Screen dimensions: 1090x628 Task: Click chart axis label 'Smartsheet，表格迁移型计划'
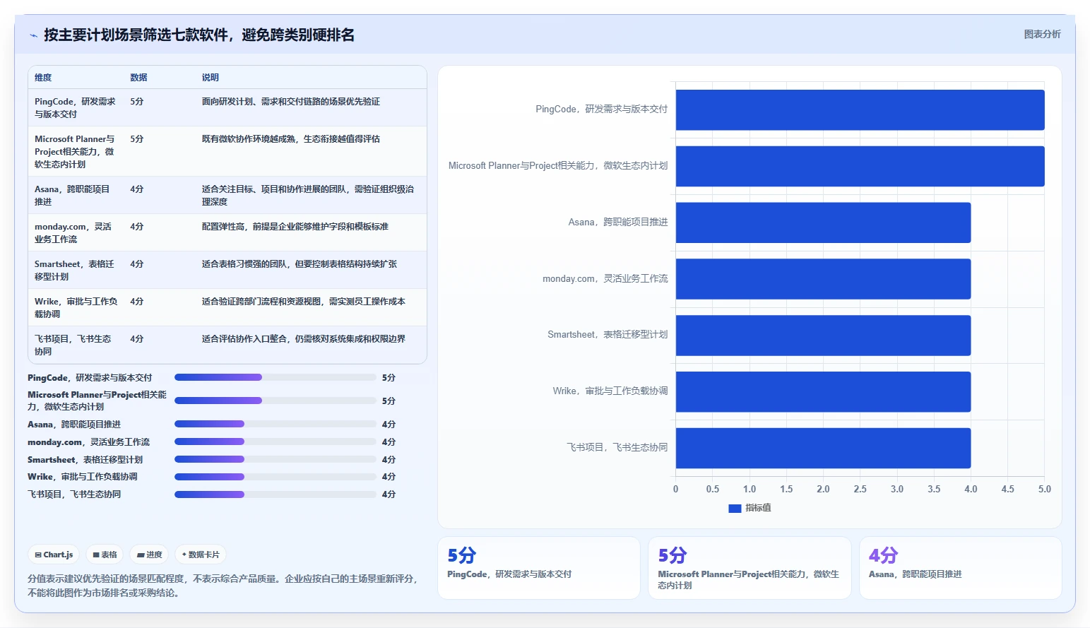pyautogui.click(x=608, y=335)
